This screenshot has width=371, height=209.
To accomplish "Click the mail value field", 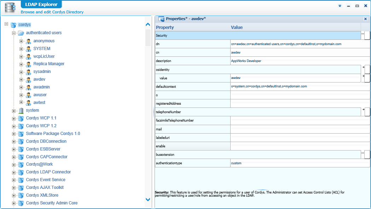I will click(300, 129).
